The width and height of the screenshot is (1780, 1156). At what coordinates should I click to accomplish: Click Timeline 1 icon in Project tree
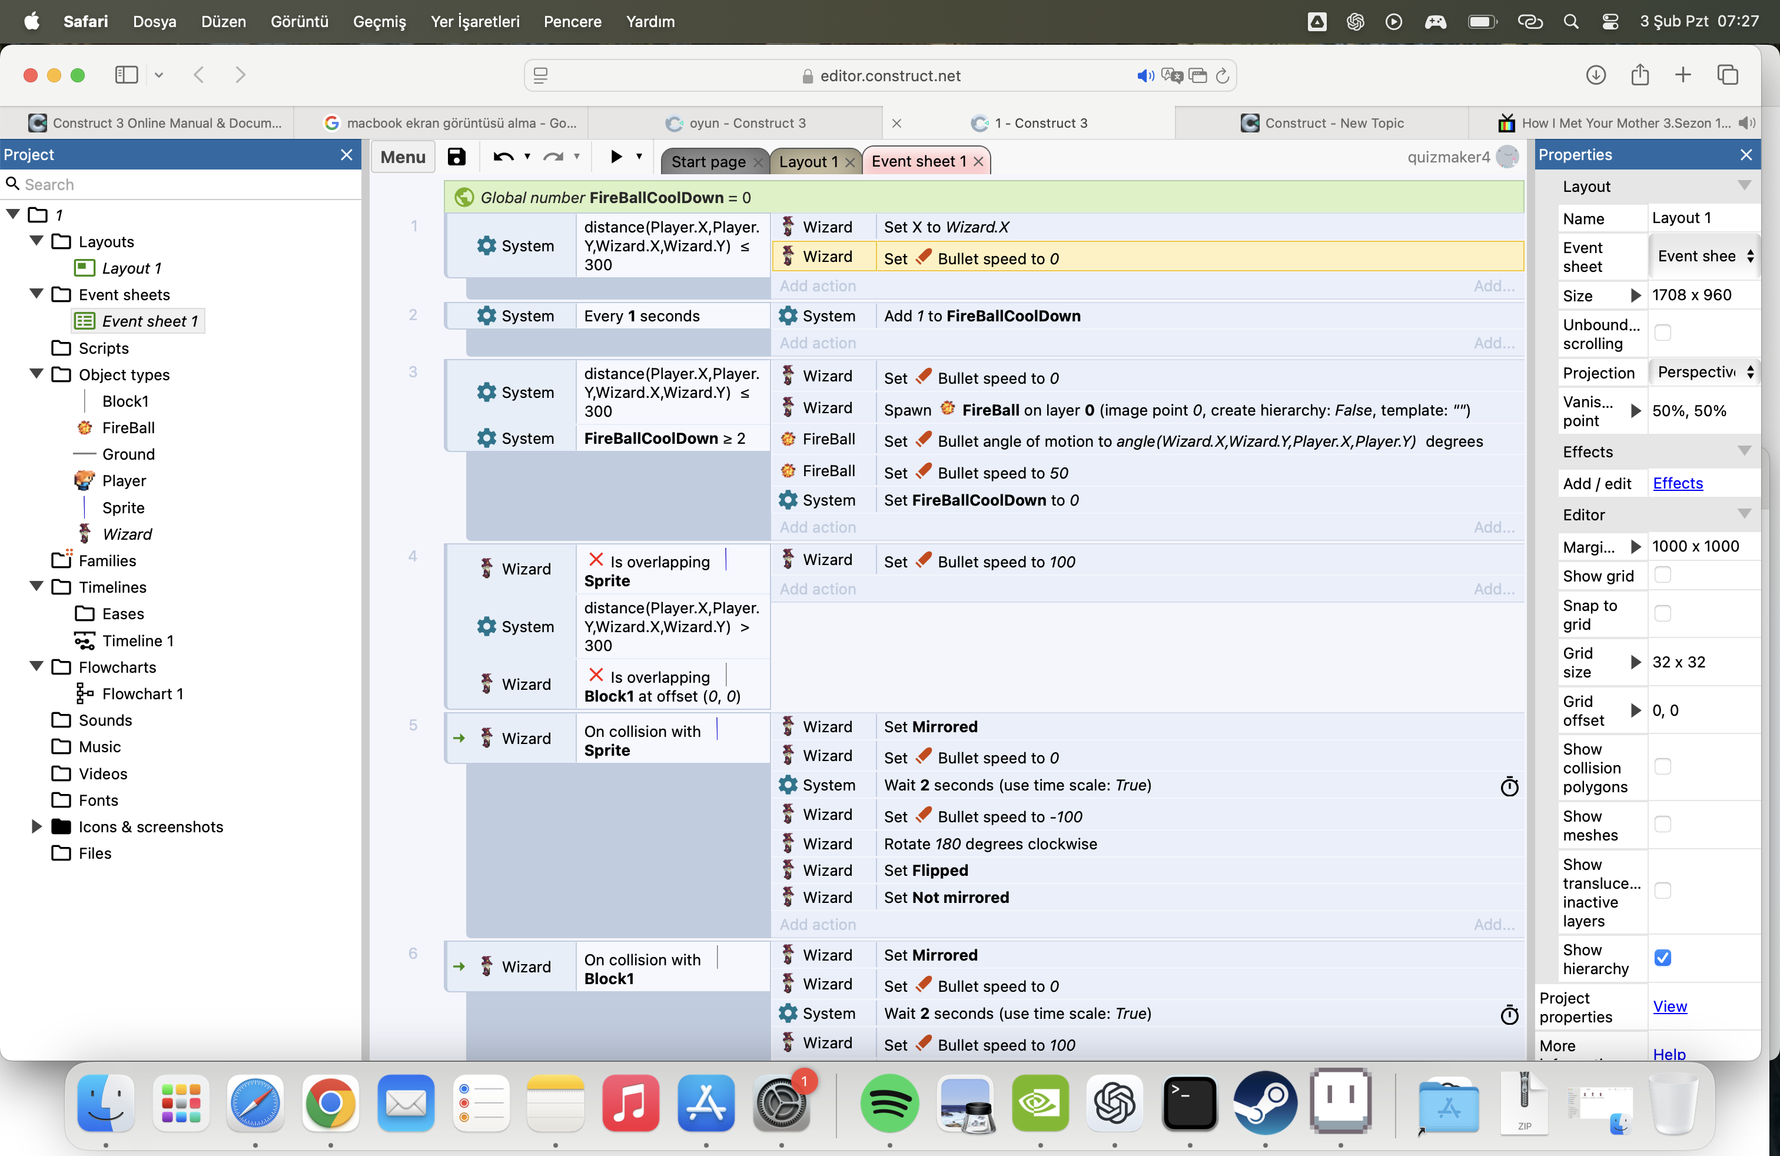[85, 641]
